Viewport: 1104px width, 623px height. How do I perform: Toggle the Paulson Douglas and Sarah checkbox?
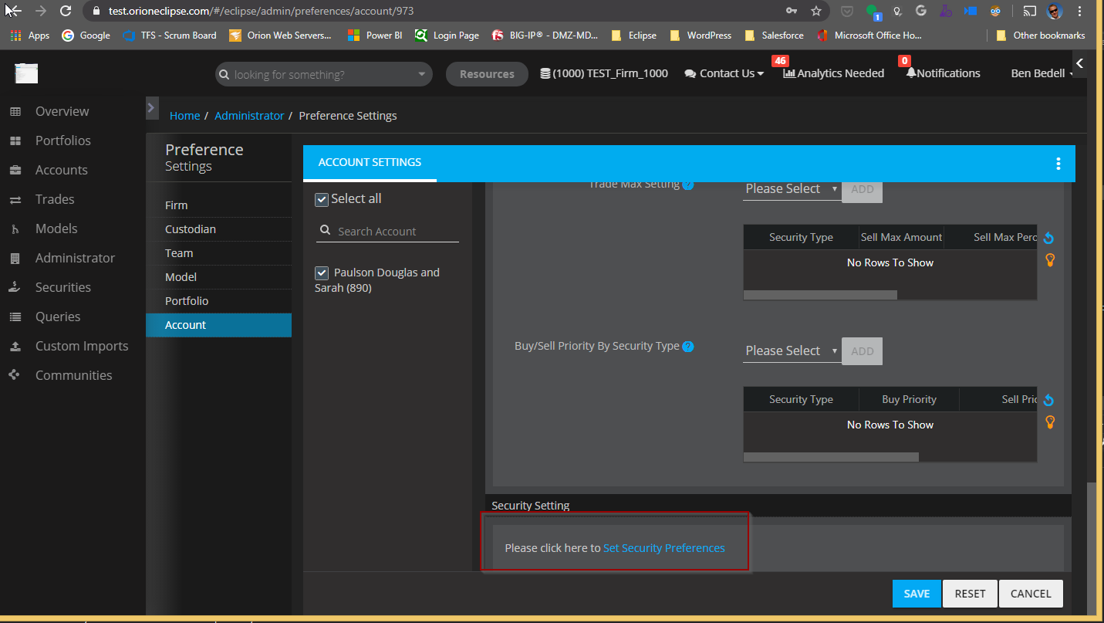pyautogui.click(x=322, y=273)
